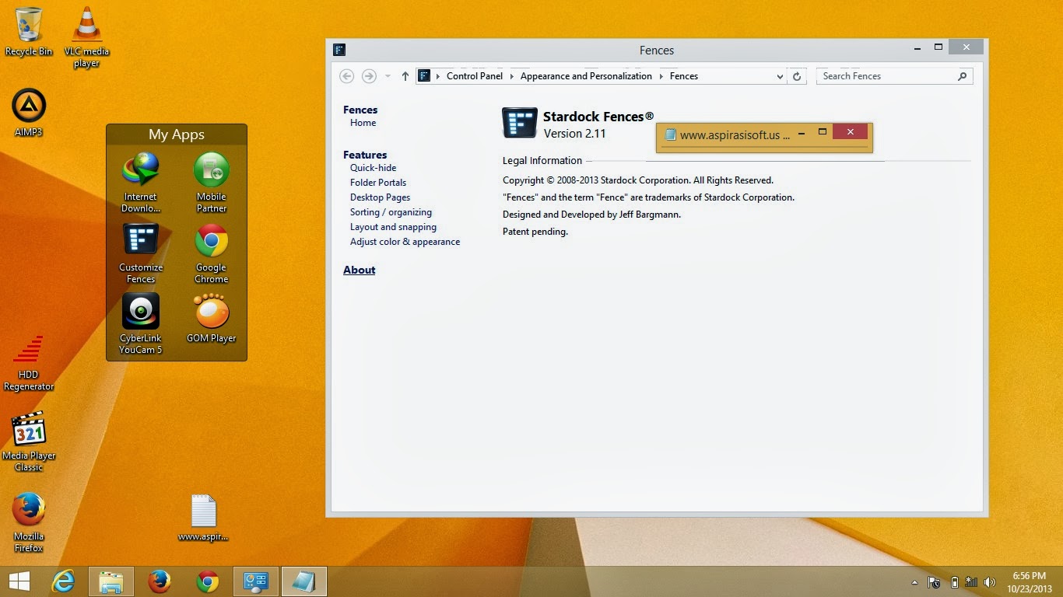Open Chrome from the taskbar
The width and height of the screenshot is (1063, 597).
[x=208, y=581]
